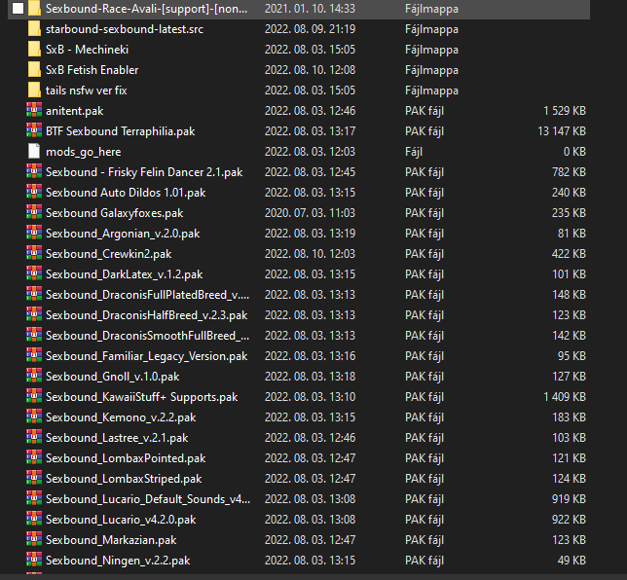
Task: Click the PAK fájl type of Sexbound_Gnoll_v.1.0.pak
Action: click(x=424, y=377)
